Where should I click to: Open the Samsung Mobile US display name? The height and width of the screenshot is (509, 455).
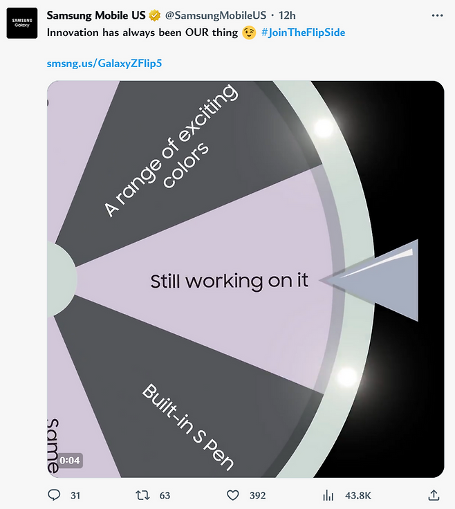[96, 15]
